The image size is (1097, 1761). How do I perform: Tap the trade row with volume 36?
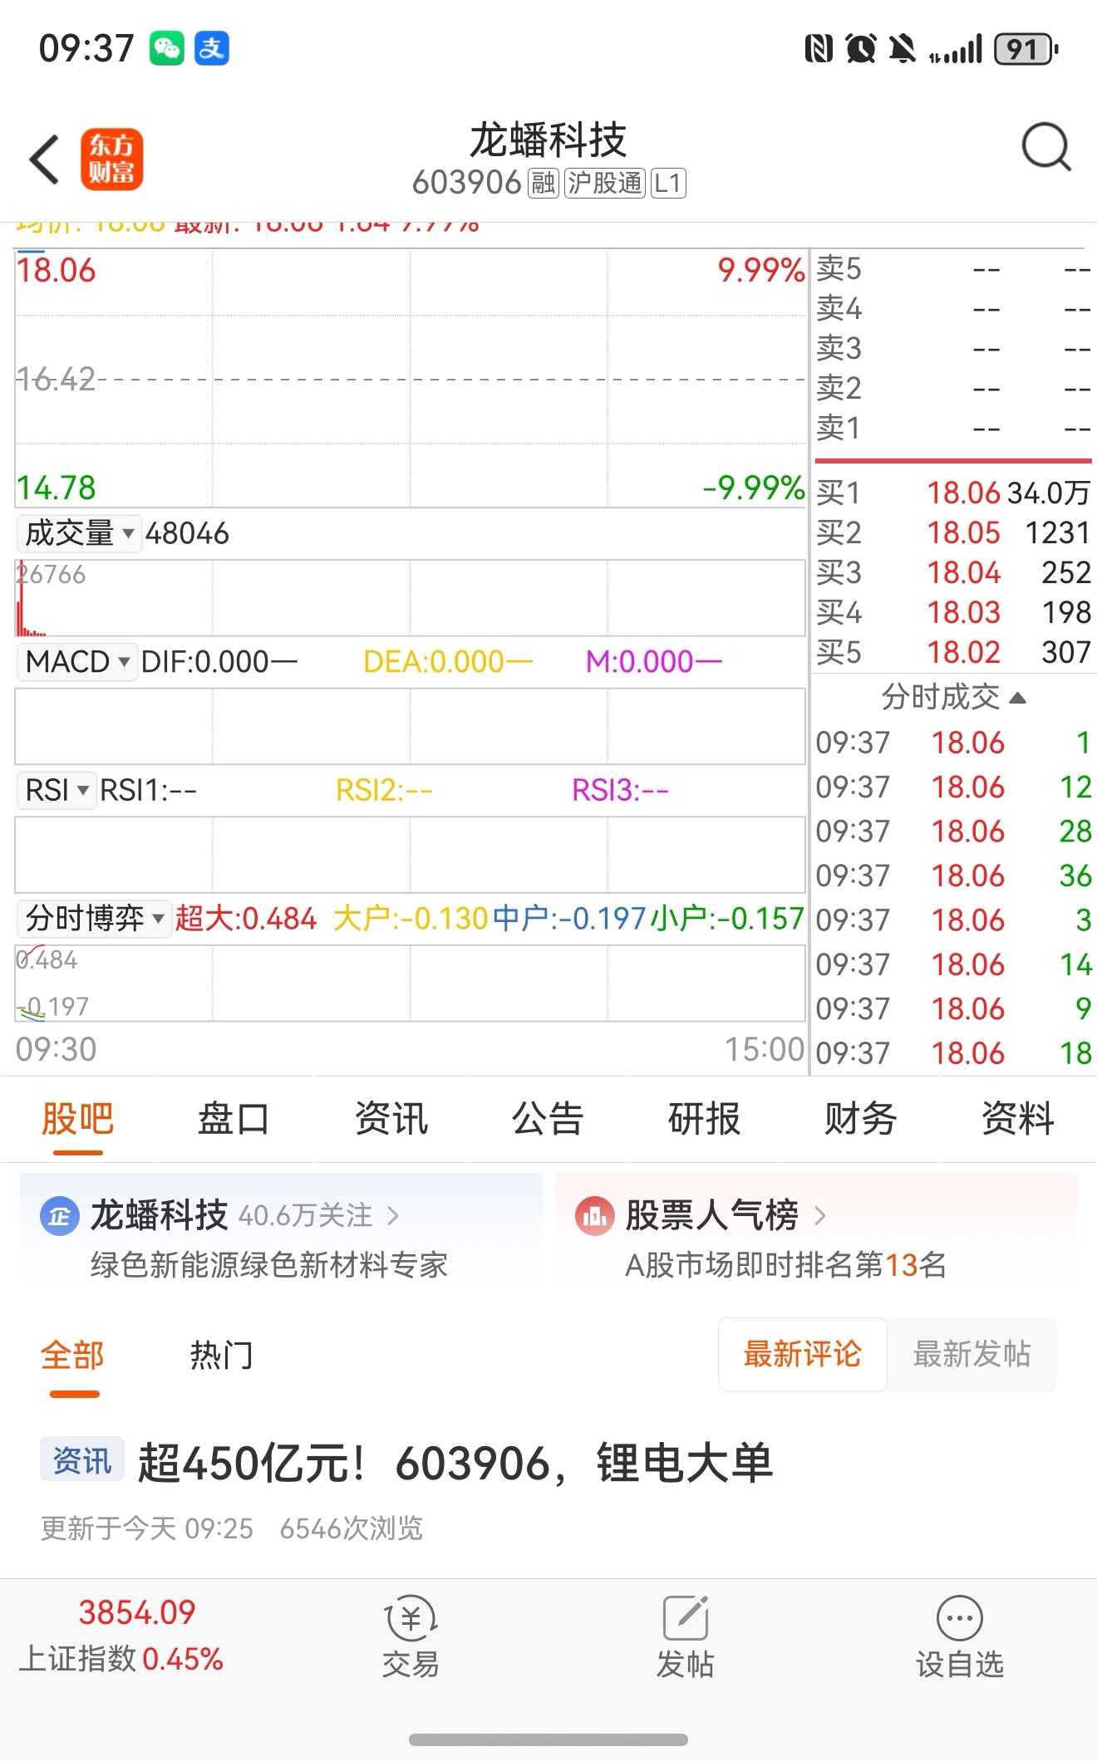(x=953, y=876)
